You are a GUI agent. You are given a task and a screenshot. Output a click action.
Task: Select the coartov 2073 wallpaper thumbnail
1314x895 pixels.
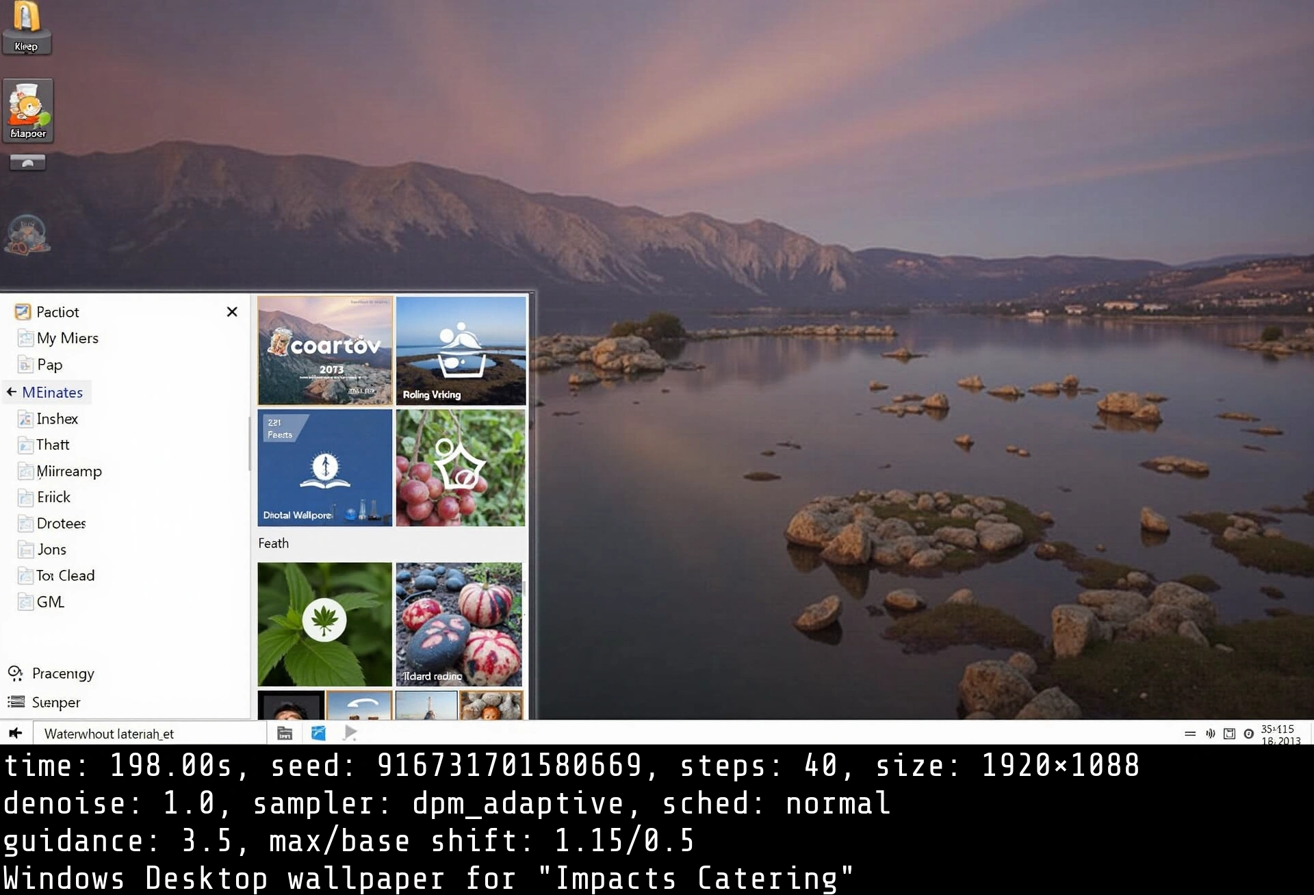click(x=325, y=350)
